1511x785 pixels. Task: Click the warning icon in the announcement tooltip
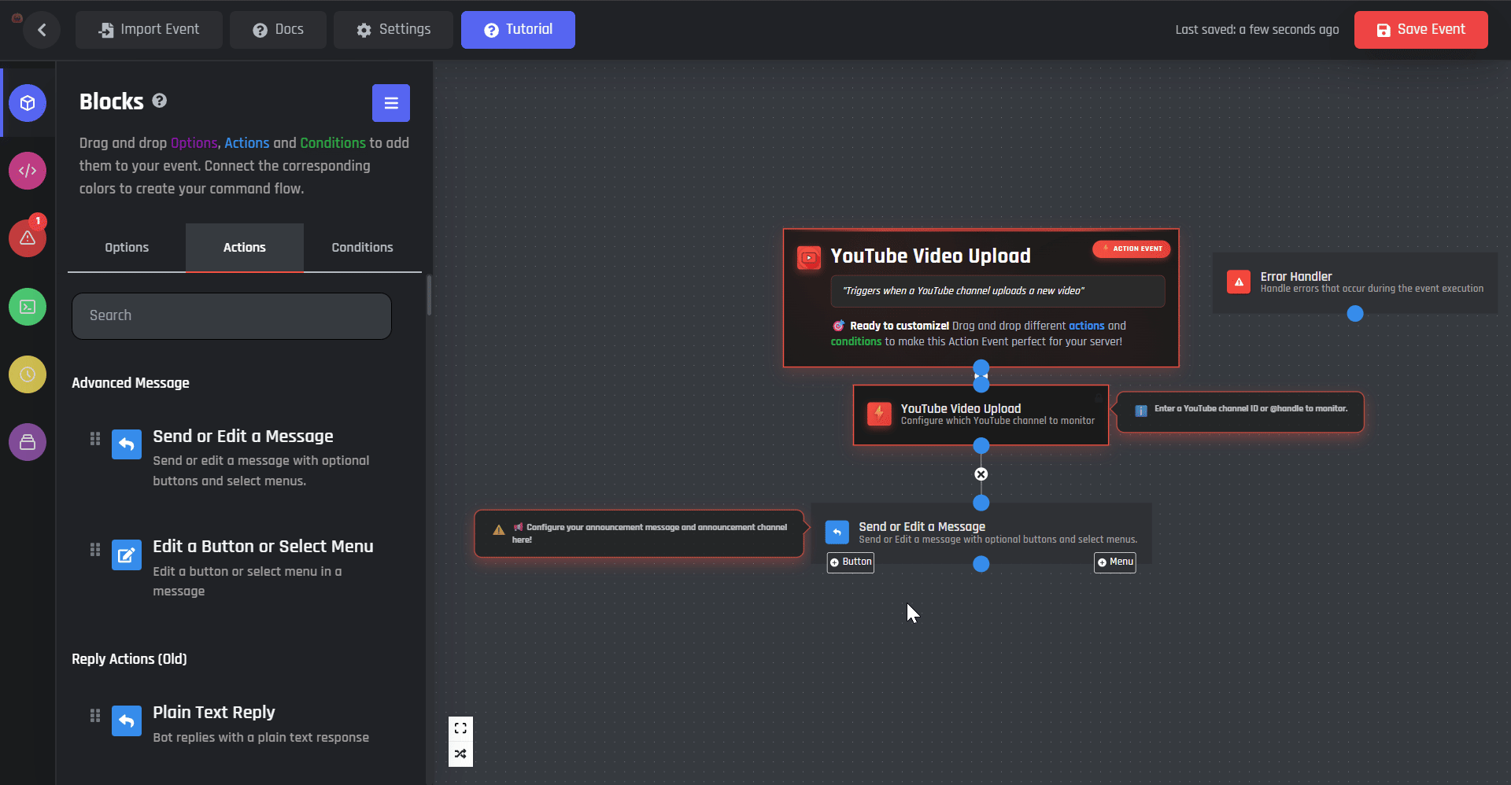pyautogui.click(x=499, y=530)
